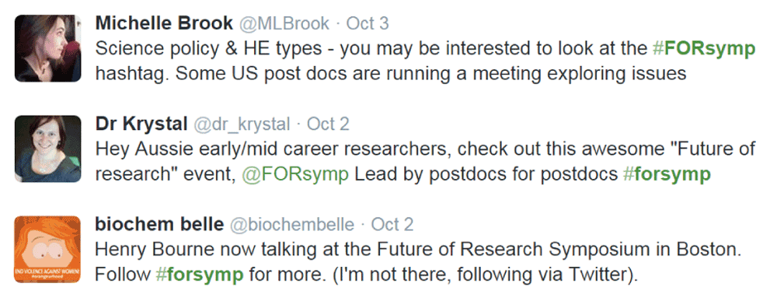The width and height of the screenshot is (777, 301).
Task: Open the Oct 3 tweet timestamp
Action: pos(368,23)
